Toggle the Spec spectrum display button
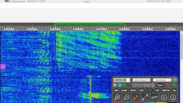This screenshot has width=183, height=103. [x=160, y=85]
